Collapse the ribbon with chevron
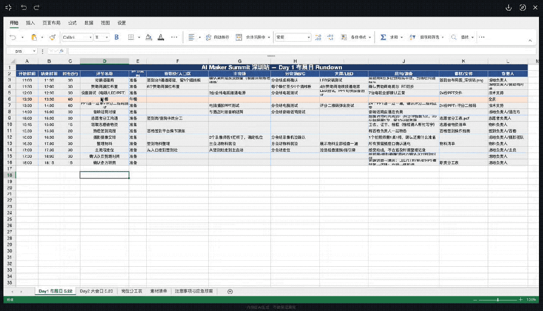The image size is (543, 311). [530, 41]
